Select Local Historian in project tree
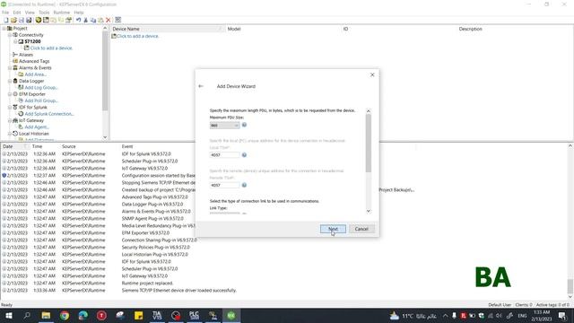The width and height of the screenshot is (574, 323). [x=34, y=134]
